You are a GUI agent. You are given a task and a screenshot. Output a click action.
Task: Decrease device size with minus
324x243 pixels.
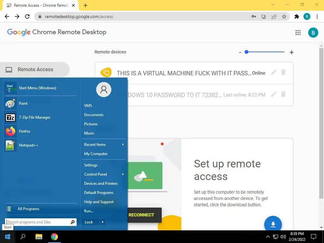240,53
